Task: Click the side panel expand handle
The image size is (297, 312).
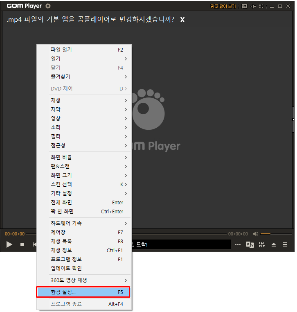Action: point(293,120)
